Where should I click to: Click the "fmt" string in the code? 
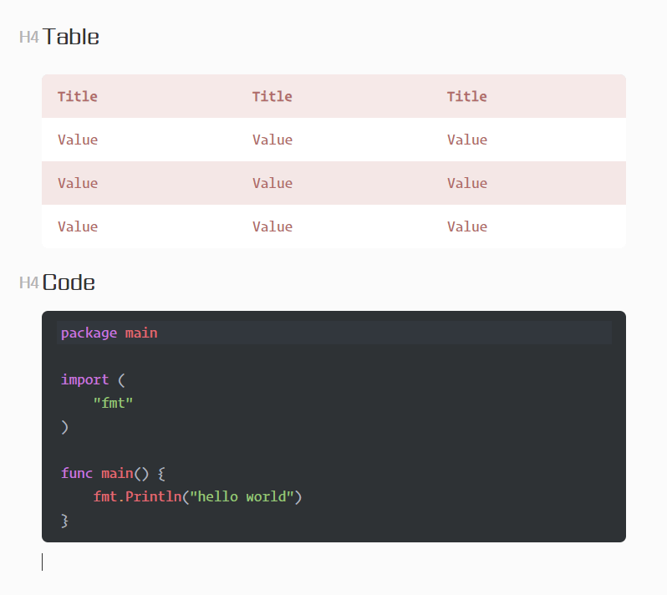tap(113, 403)
